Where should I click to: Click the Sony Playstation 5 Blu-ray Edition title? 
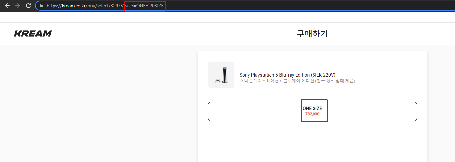click(x=287, y=75)
